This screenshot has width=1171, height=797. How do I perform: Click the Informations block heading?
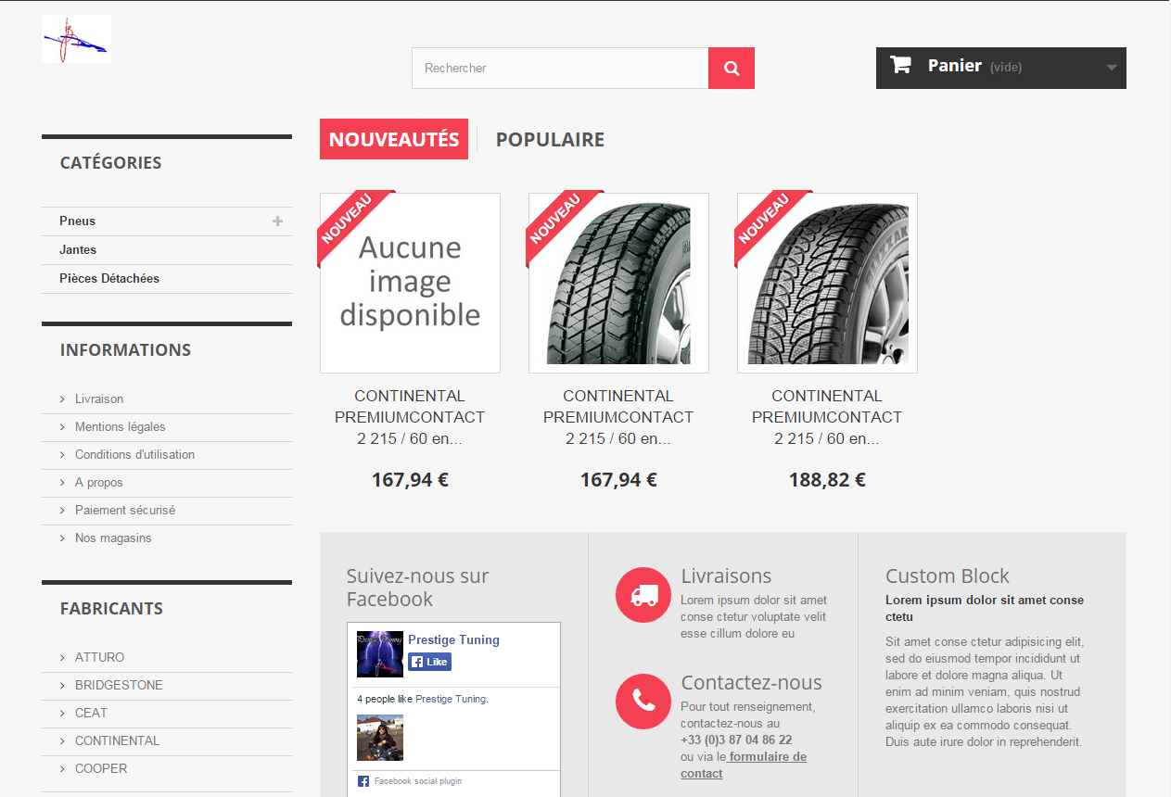pos(125,349)
